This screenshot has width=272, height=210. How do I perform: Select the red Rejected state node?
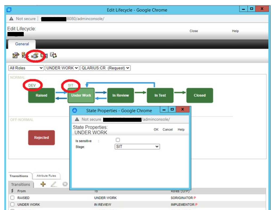pyautogui.click(x=42, y=138)
